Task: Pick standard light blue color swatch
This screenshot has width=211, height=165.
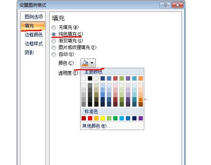Action: [x=122, y=118]
